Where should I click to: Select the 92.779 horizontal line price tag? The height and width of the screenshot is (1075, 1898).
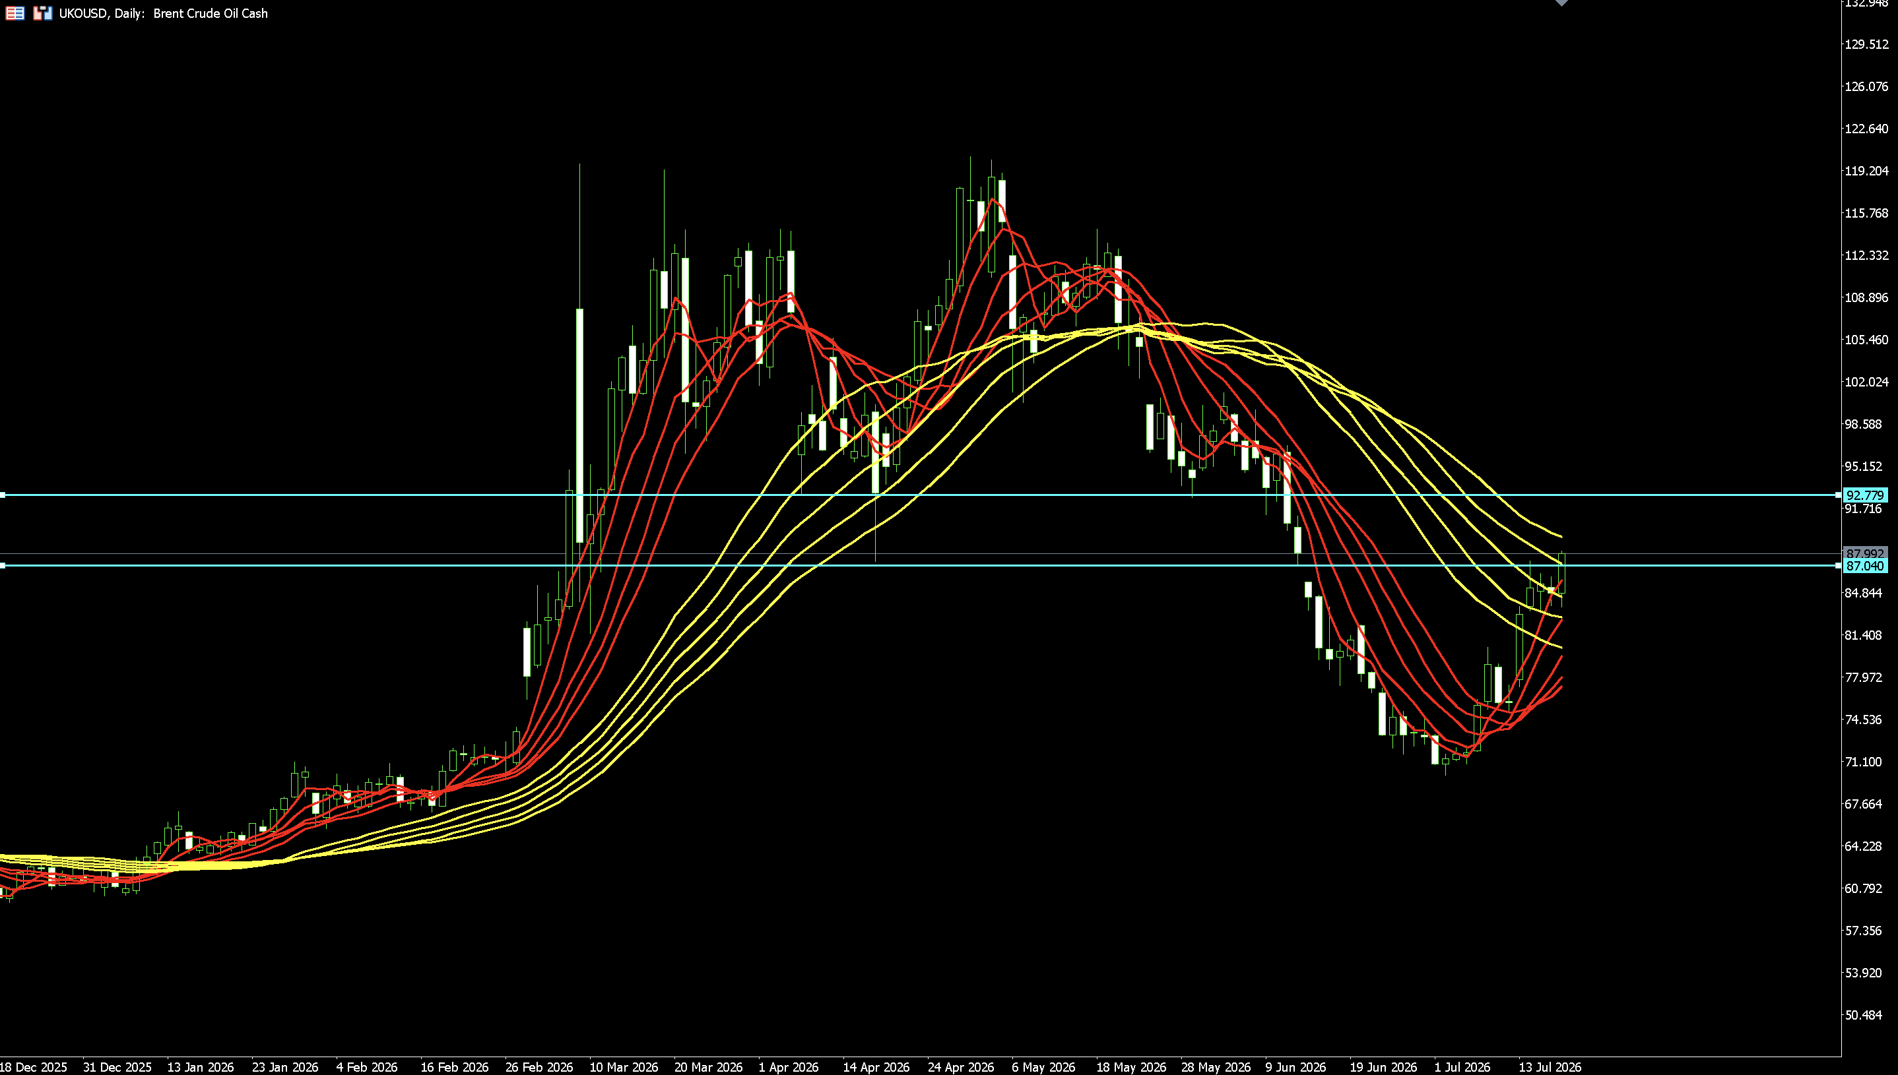pyautogui.click(x=1865, y=495)
